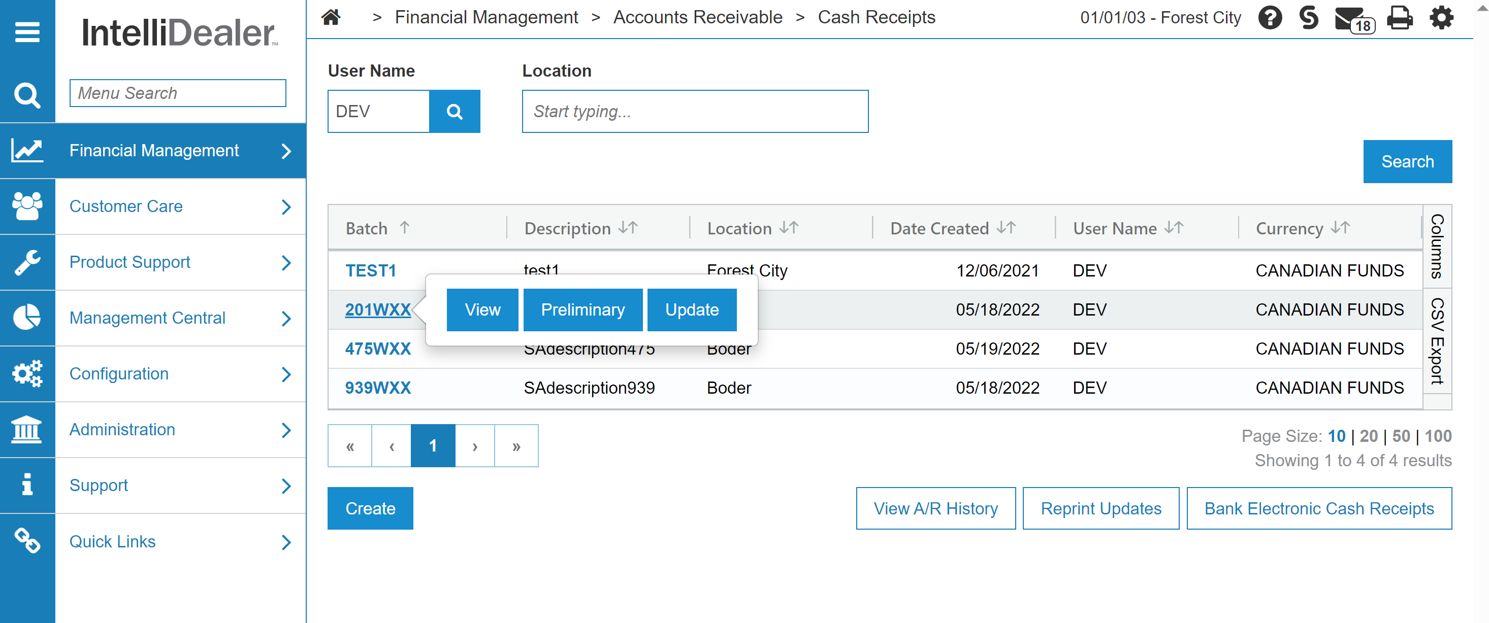Expand the Configuration menu chevron
This screenshot has height=623, width=1489.
coord(286,374)
